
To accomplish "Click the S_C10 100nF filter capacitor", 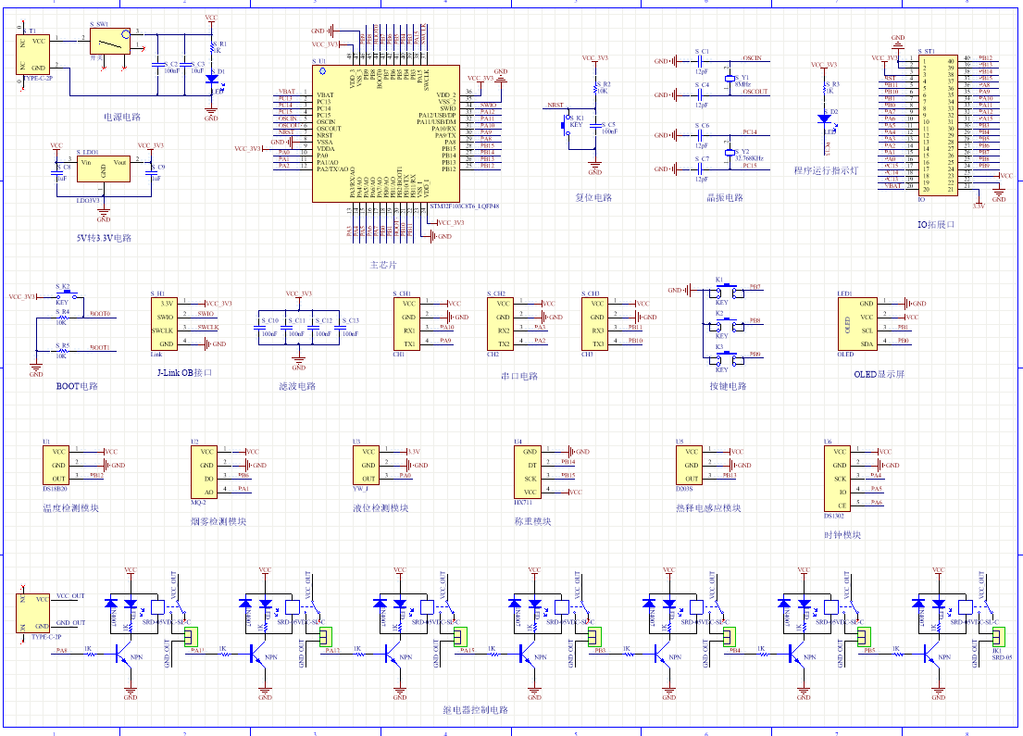I will tap(259, 329).
